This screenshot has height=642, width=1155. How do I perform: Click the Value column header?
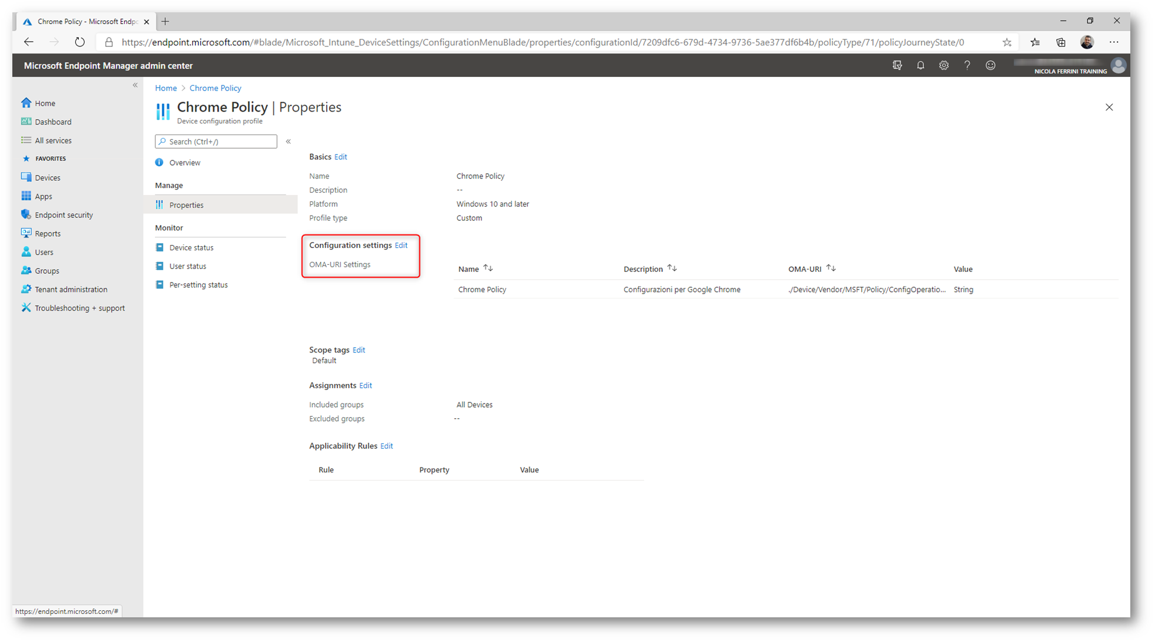pyautogui.click(x=963, y=269)
